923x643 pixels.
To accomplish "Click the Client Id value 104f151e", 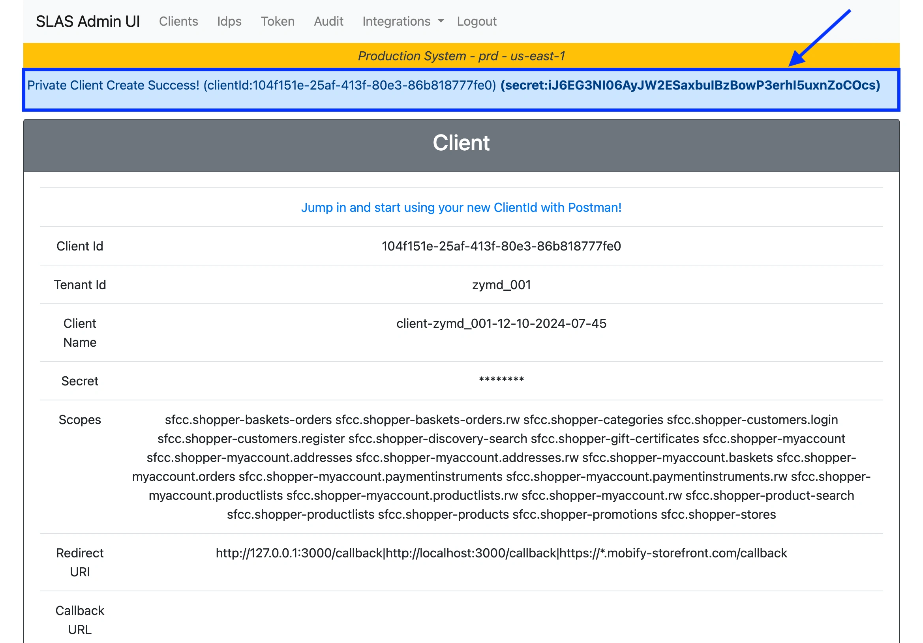I will 501,246.
